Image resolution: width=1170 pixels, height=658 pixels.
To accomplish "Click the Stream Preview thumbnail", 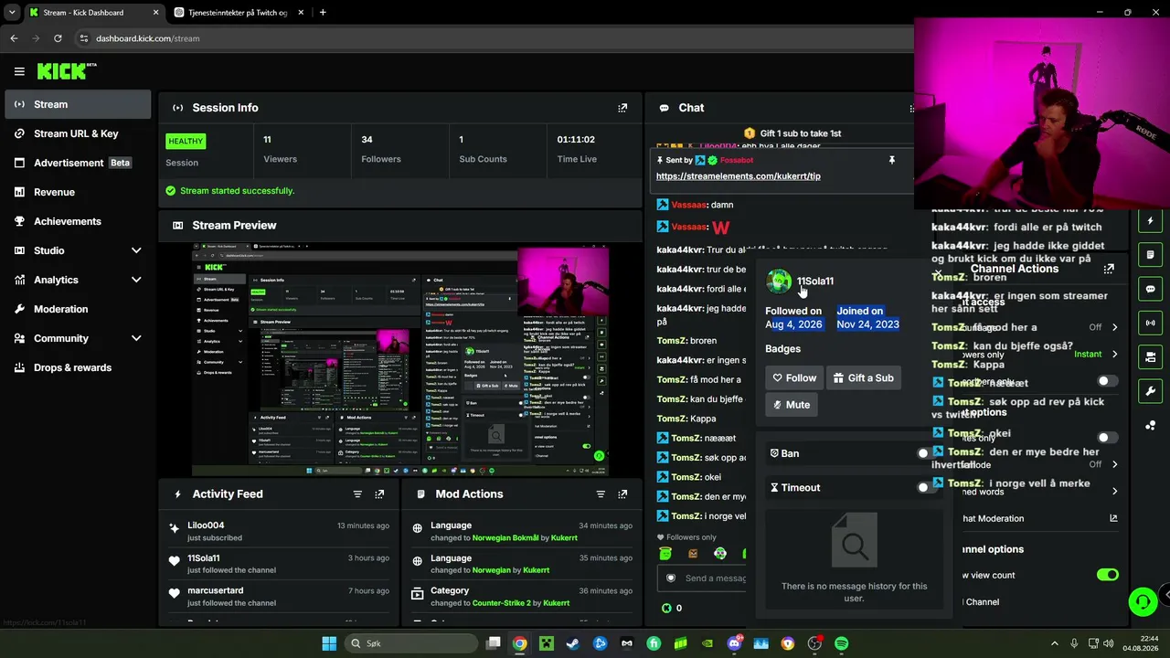I will point(400,360).
